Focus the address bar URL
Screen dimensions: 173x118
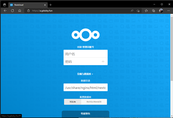tap(42, 11)
